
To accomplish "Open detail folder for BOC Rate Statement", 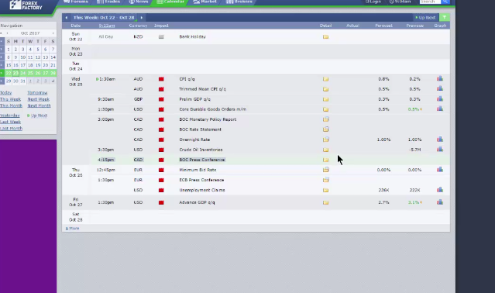I will coord(325,129).
